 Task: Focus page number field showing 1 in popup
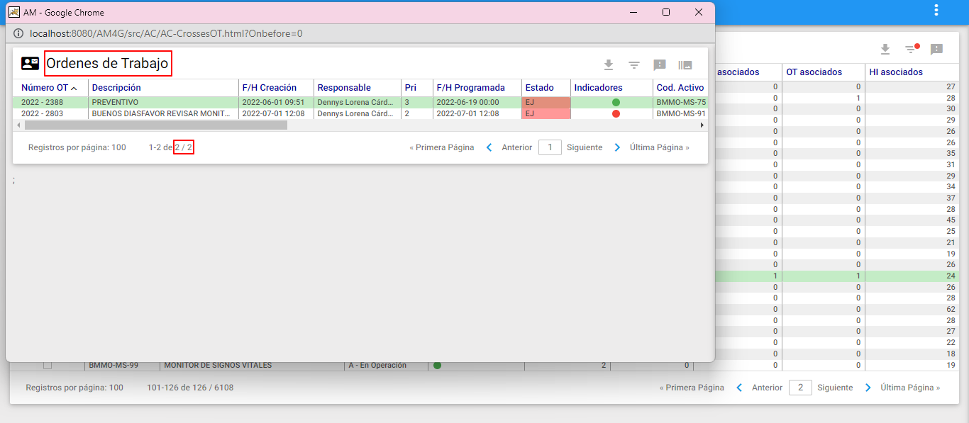pos(550,147)
